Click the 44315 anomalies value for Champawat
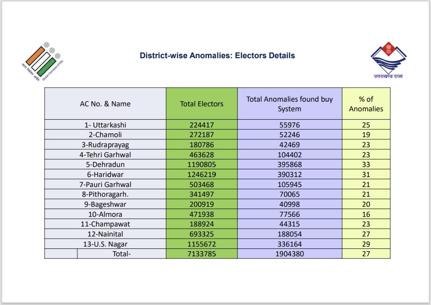This screenshot has height=305, width=431. click(290, 224)
